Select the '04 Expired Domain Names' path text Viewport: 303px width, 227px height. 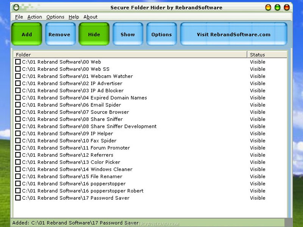pos(84,98)
